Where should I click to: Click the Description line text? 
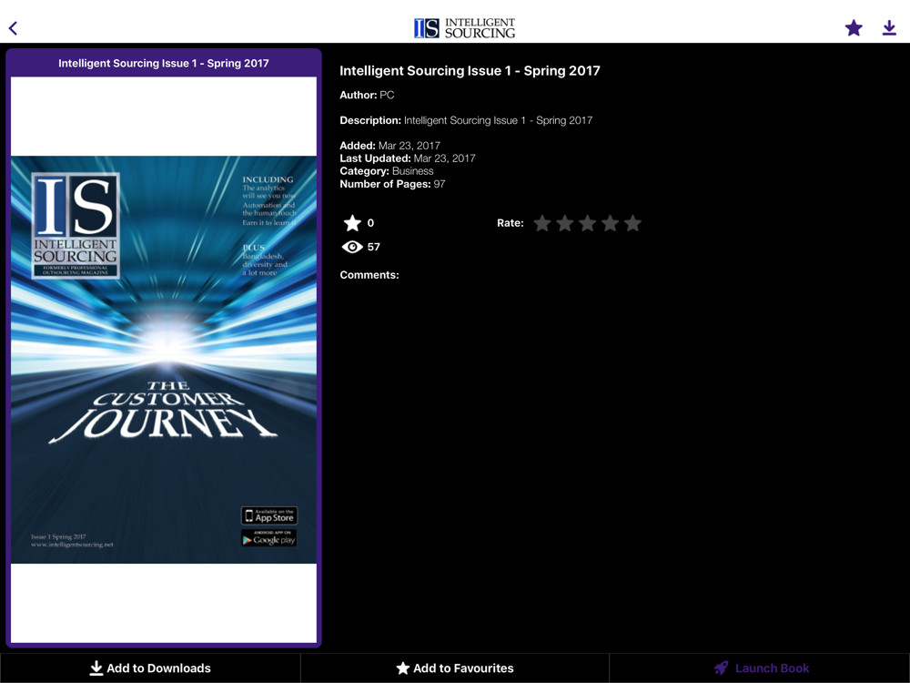coord(466,120)
